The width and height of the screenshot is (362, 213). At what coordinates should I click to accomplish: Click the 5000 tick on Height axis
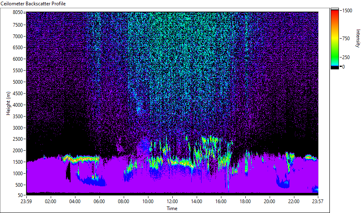tap(18, 82)
